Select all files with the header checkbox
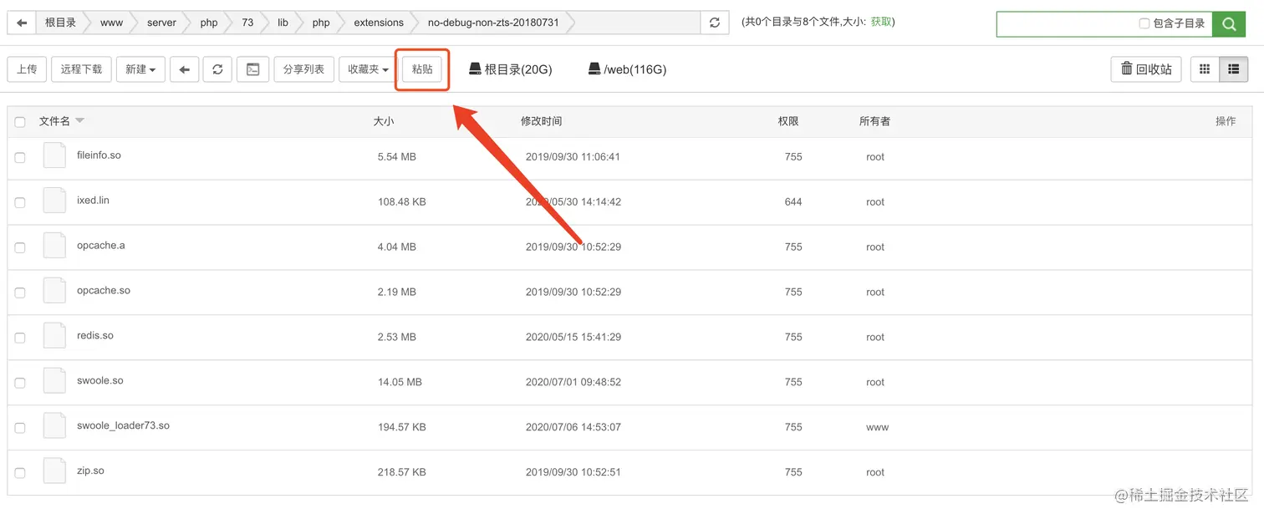 coord(20,122)
